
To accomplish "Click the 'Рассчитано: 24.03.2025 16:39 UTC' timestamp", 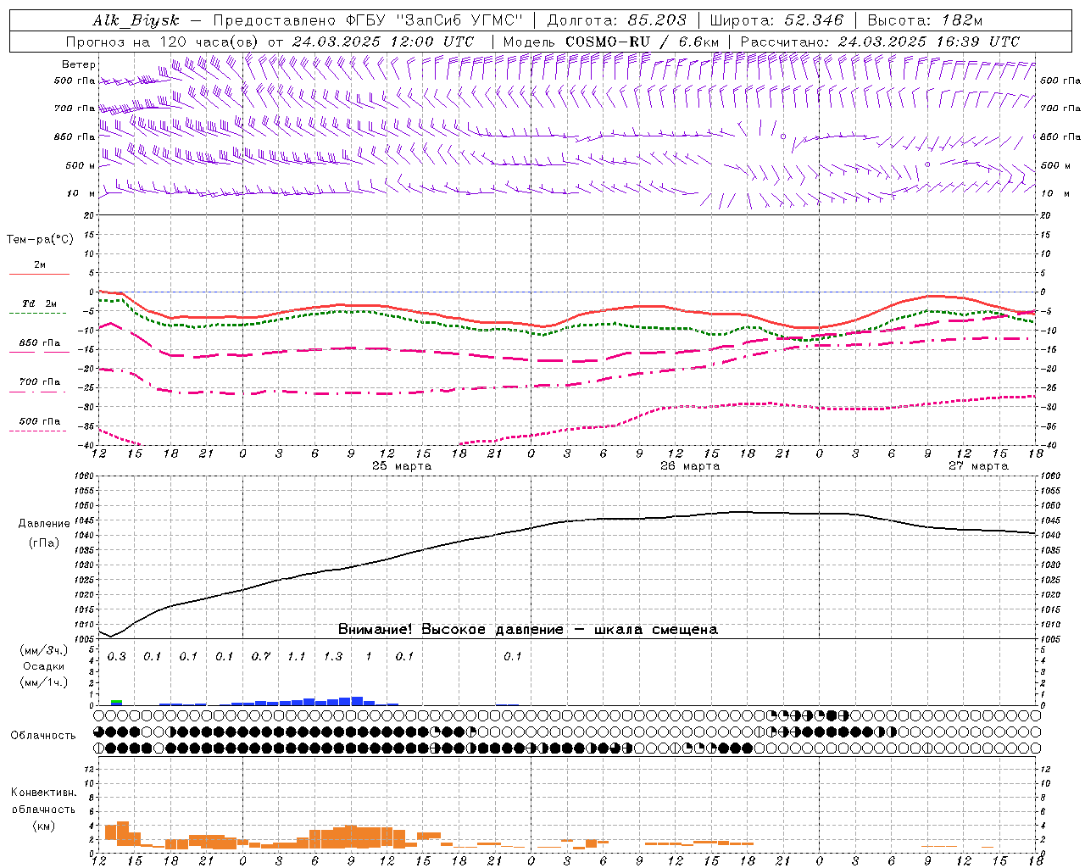I will tap(880, 42).
